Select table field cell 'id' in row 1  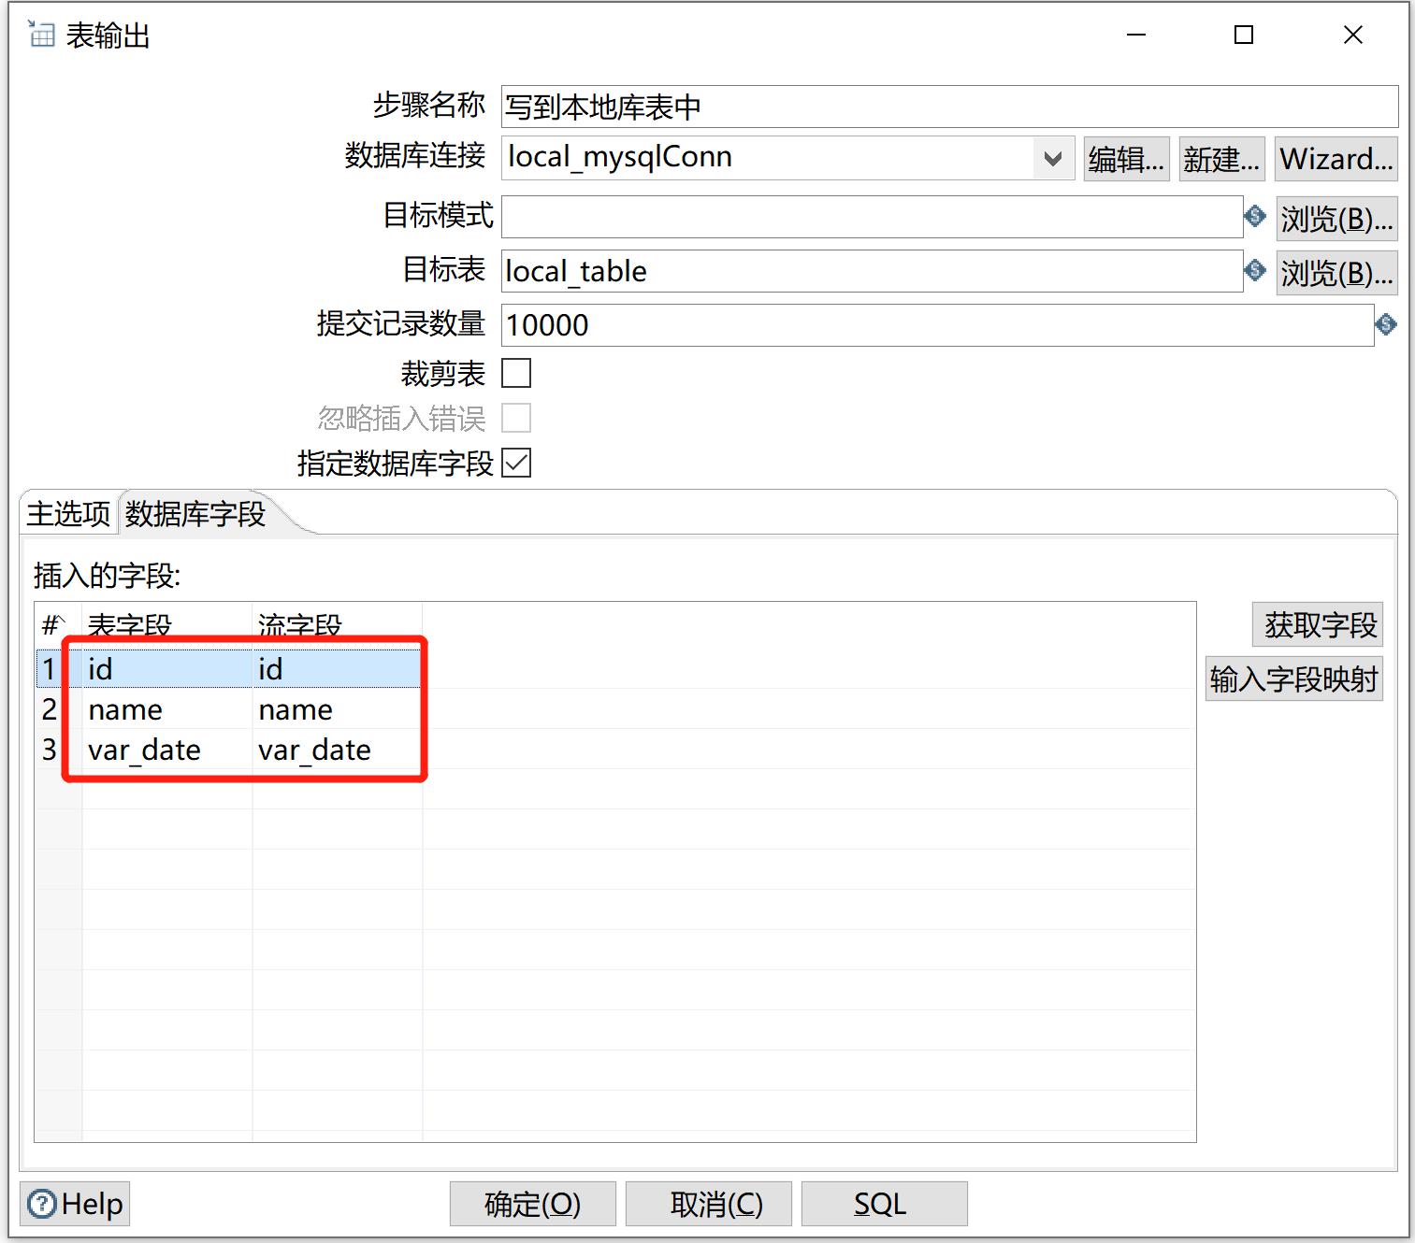[x=167, y=669]
